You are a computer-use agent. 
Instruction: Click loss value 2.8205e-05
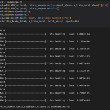[83, 100]
